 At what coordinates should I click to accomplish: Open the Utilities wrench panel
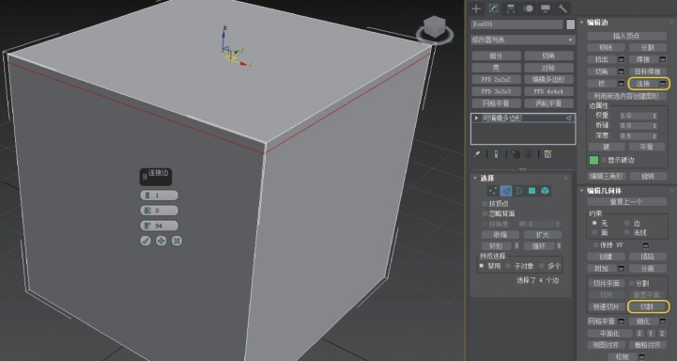(x=562, y=8)
